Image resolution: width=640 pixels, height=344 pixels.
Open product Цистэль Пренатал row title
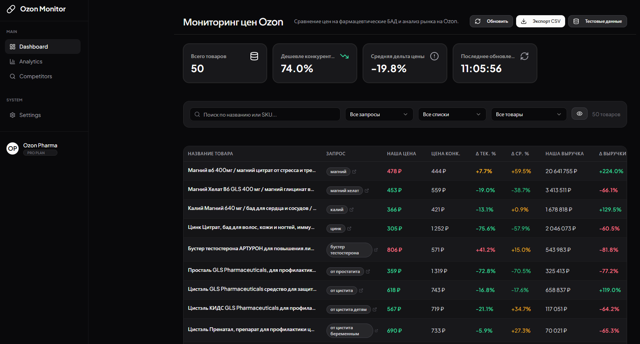252,330
